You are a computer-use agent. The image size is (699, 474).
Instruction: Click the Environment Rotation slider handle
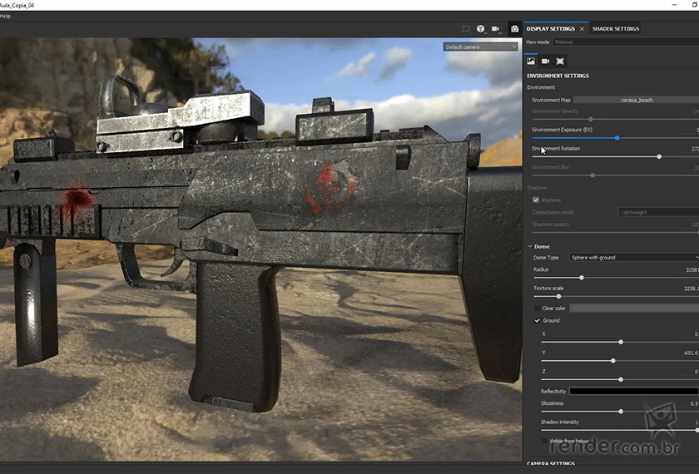point(659,156)
